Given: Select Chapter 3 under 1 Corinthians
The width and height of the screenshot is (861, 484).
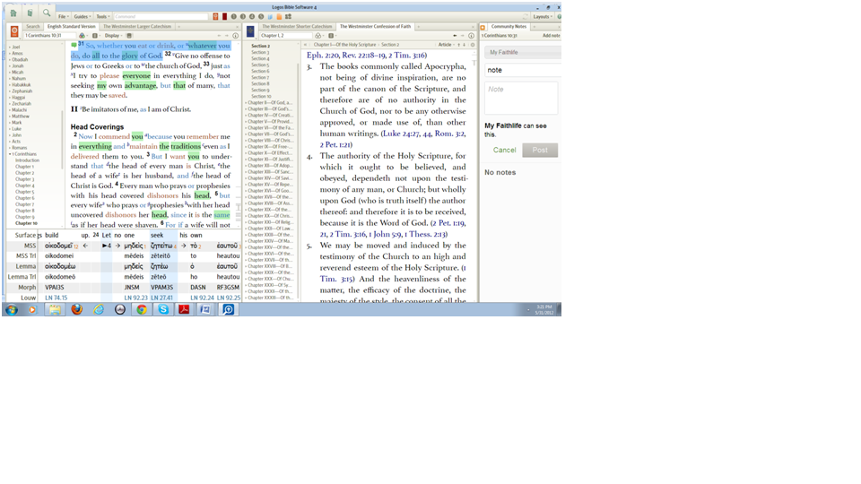Looking at the screenshot, I should (24, 179).
